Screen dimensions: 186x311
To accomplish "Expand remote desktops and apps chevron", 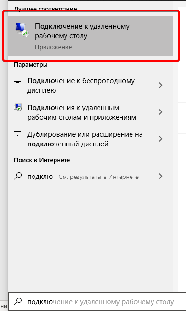I will pyautogui.click(x=161, y=112).
